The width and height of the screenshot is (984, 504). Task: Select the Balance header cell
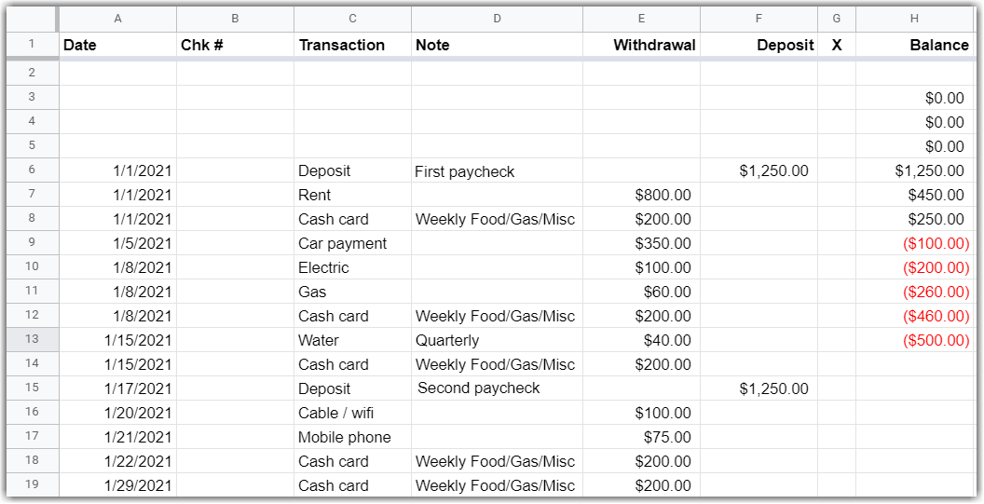[x=914, y=45]
